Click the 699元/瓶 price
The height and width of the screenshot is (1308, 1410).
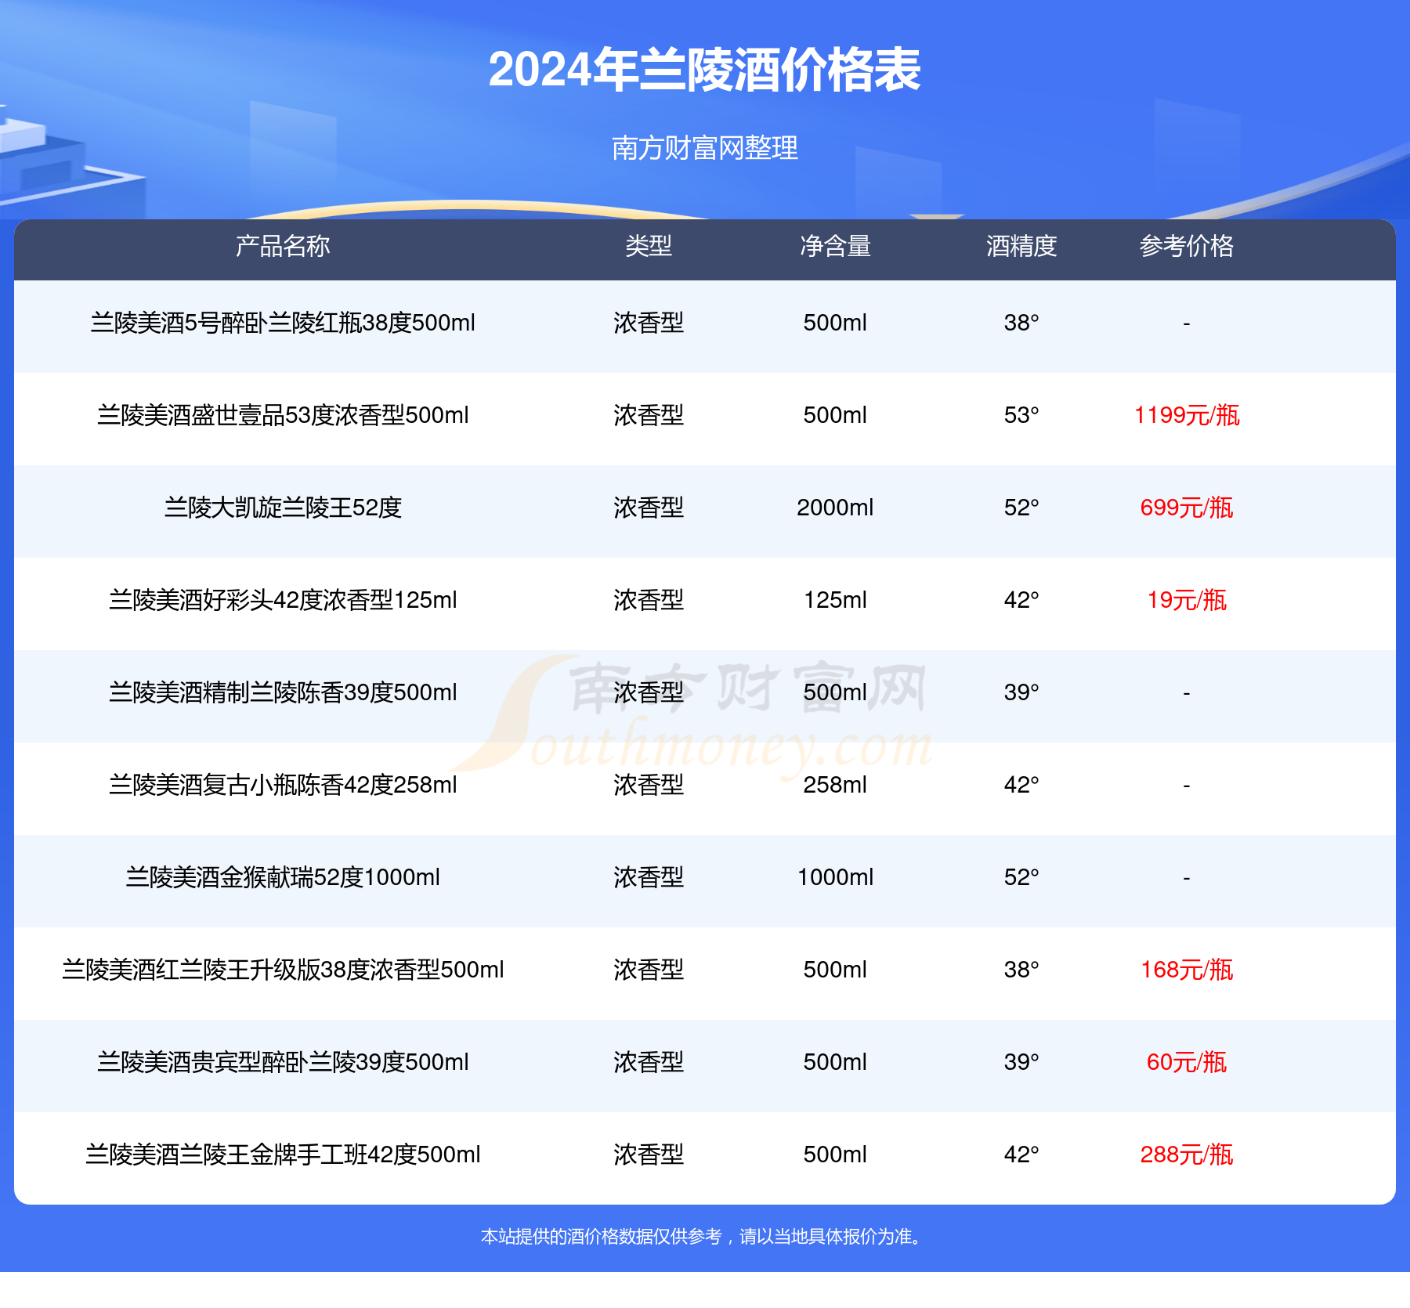click(x=1187, y=508)
